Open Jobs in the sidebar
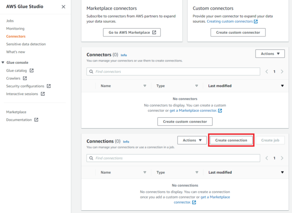The height and width of the screenshot is (213, 292). pyautogui.click(x=10, y=21)
